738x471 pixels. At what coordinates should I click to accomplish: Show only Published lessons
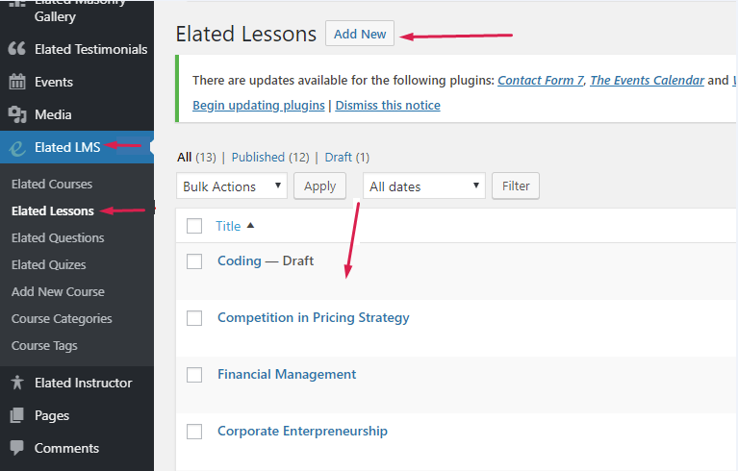tap(258, 157)
